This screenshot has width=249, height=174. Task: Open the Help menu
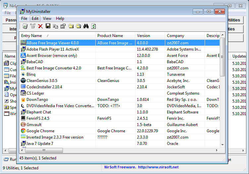(x=60, y=19)
